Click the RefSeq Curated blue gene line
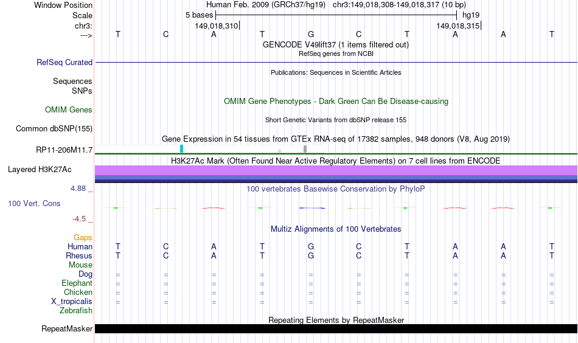Image resolution: width=578 pixels, height=343 pixels. [336, 62]
